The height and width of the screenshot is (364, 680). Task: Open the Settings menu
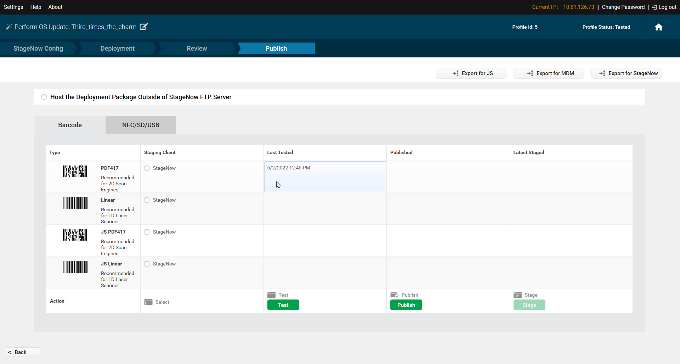[x=13, y=7]
